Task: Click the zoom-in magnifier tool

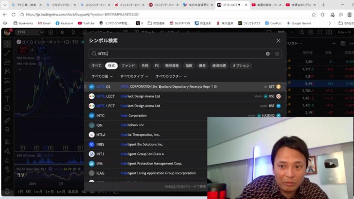Action: (7, 130)
